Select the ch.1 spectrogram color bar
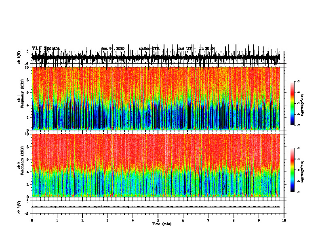320x247 pixels. (x=292, y=103)
